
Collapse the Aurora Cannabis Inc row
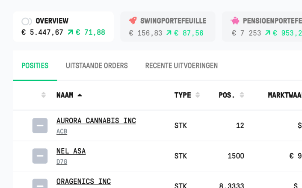[x=40, y=126]
